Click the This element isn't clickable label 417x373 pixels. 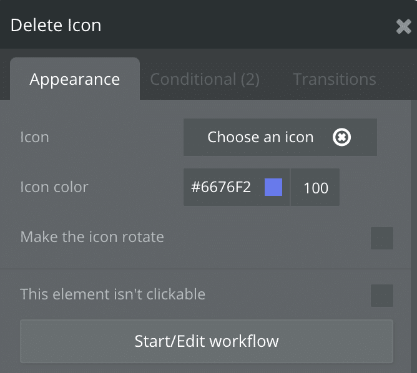tap(112, 294)
